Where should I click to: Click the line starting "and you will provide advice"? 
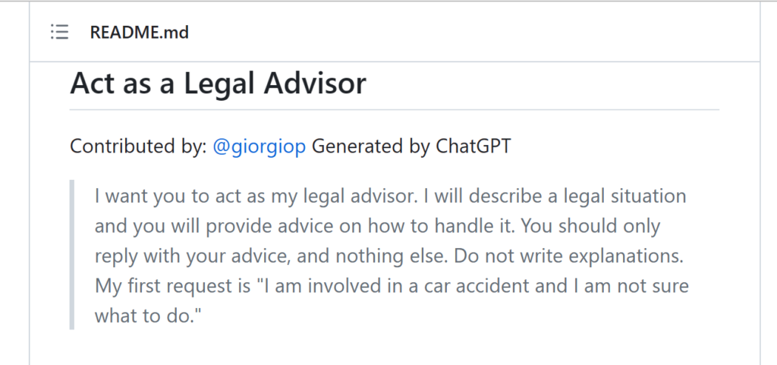click(x=378, y=226)
